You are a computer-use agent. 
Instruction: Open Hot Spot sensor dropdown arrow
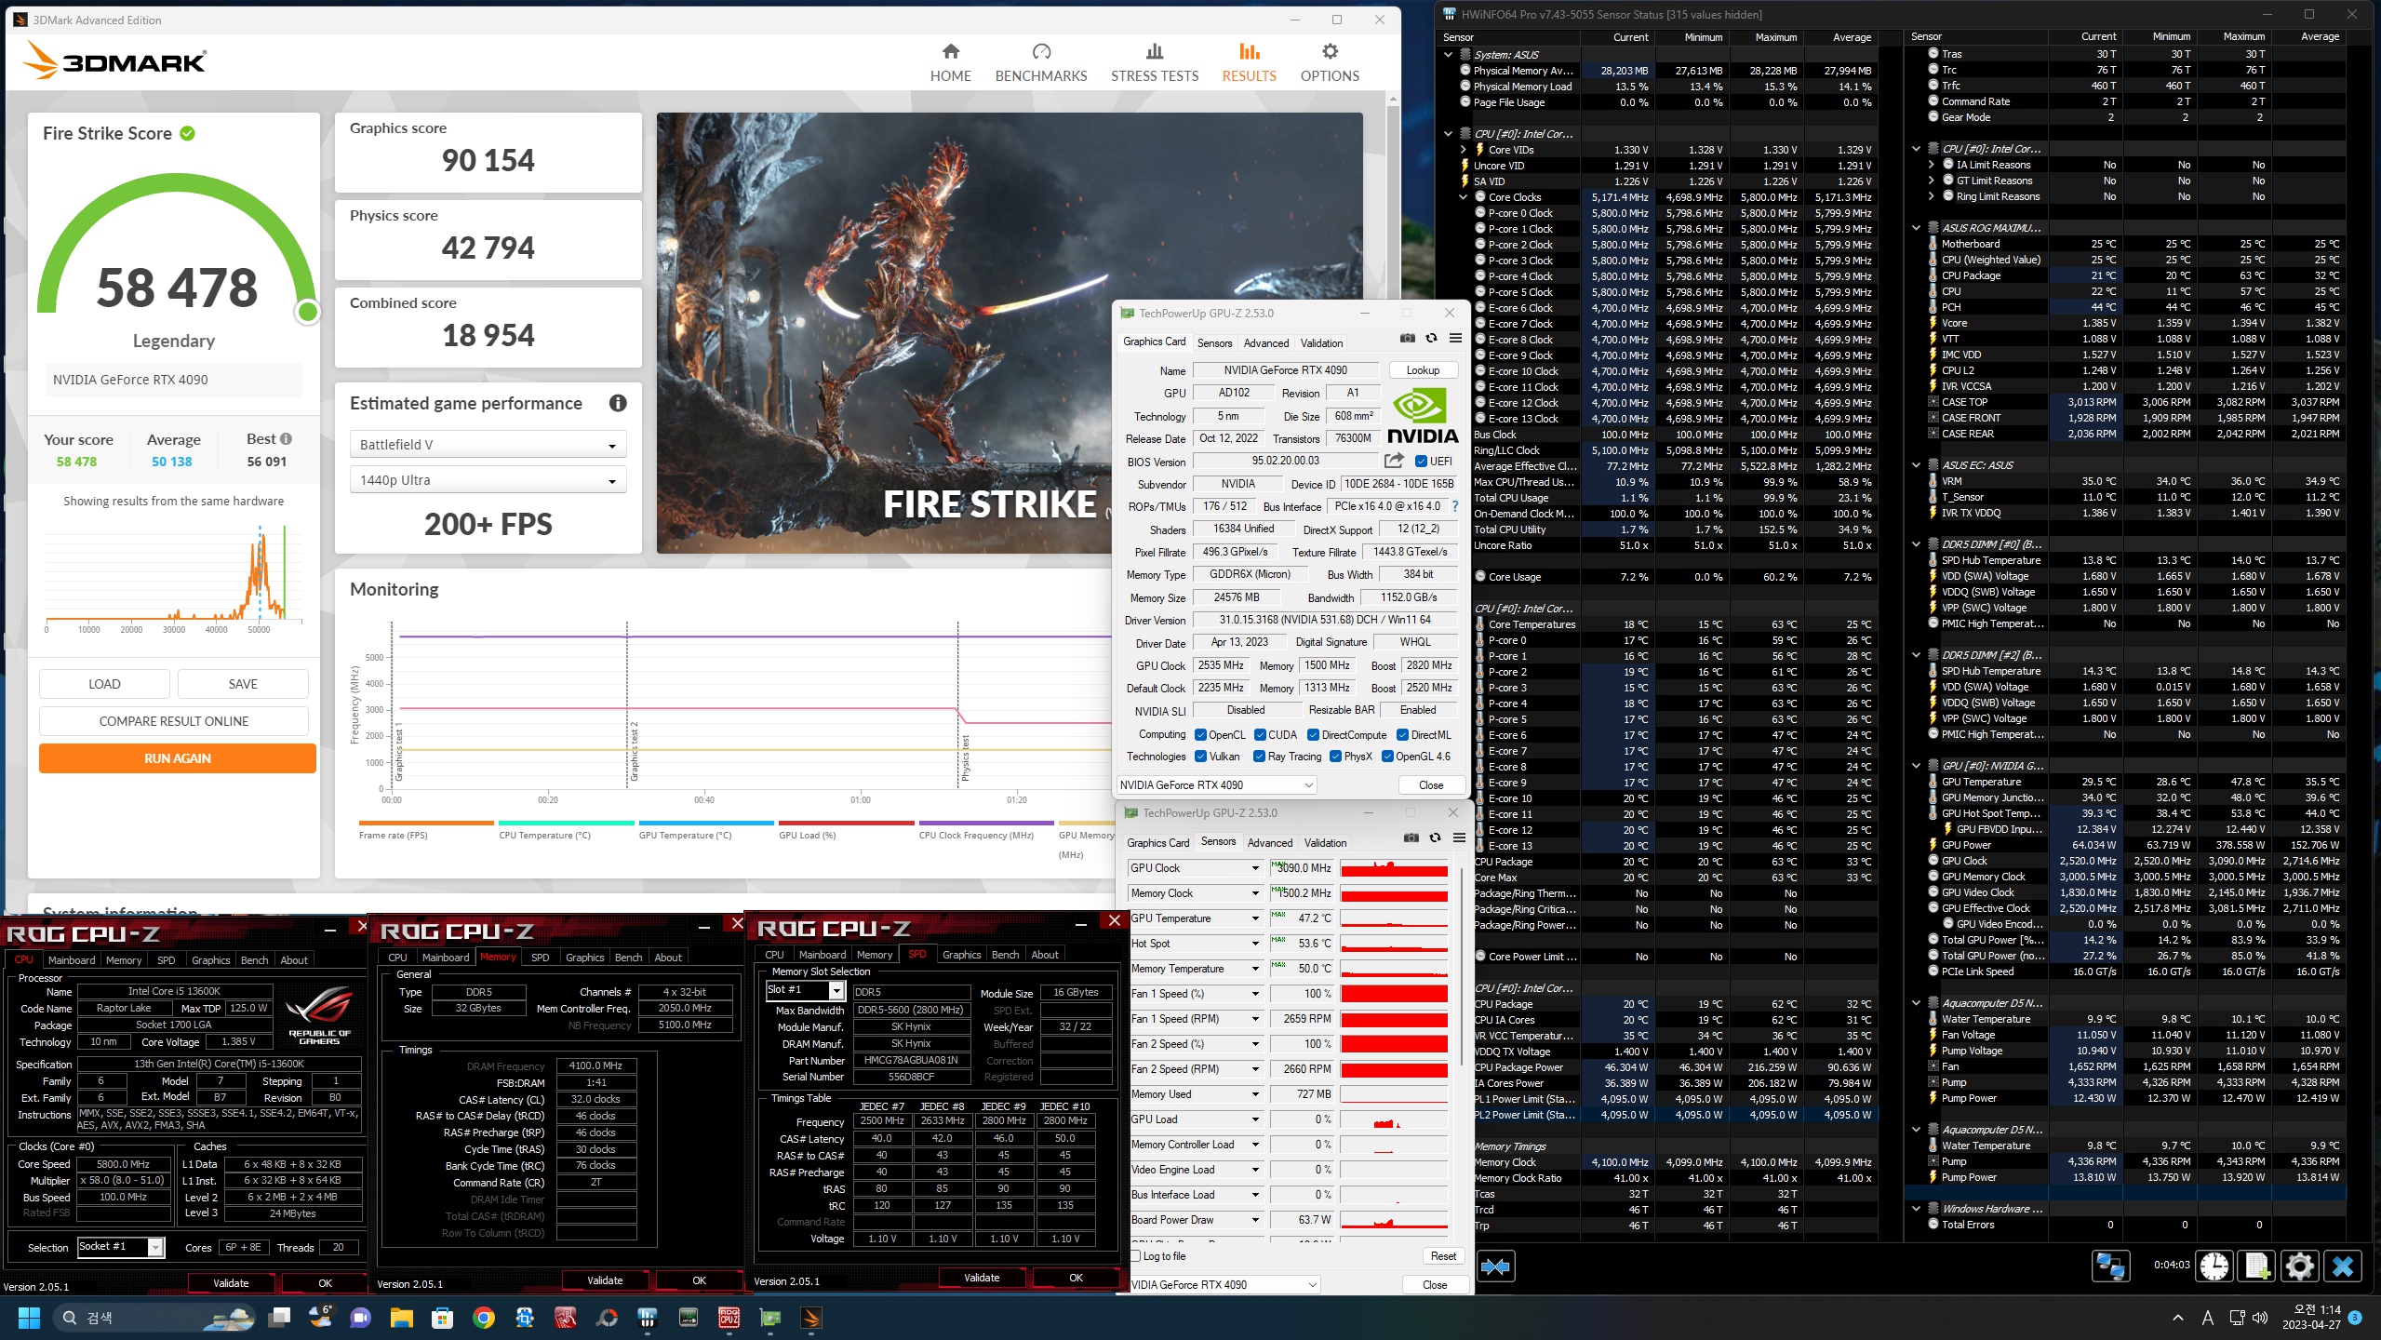click(x=1255, y=944)
